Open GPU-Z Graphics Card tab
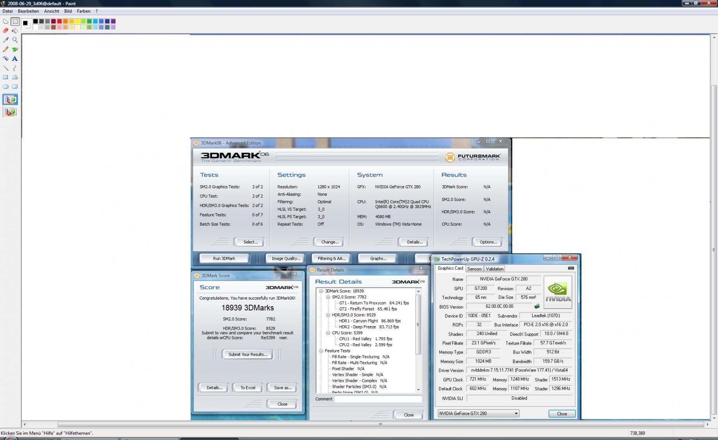 [450, 268]
